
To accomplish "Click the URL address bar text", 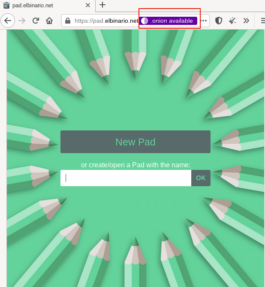I will coord(106,21).
